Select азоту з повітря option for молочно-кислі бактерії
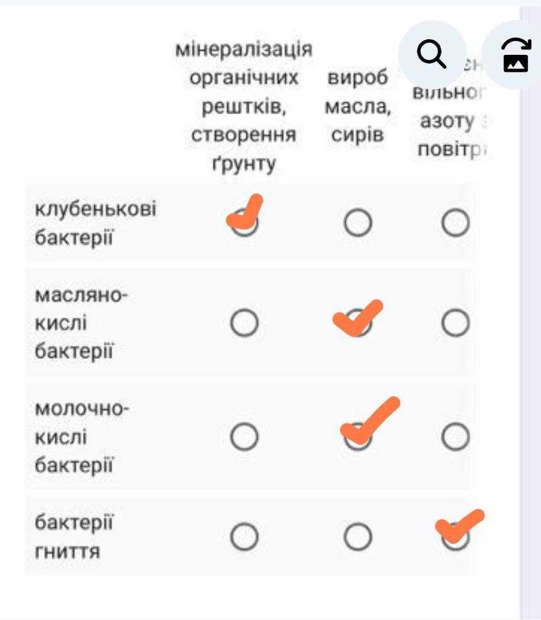 click(x=455, y=437)
